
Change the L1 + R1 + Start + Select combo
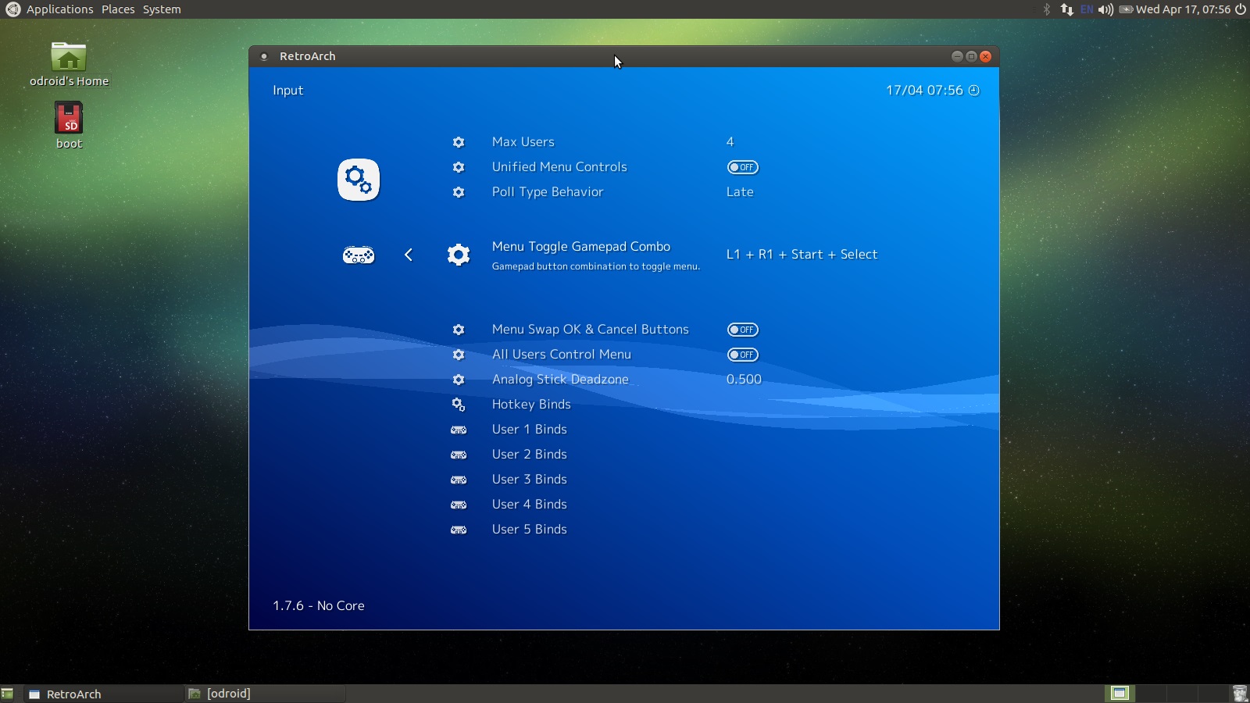[x=802, y=255]
